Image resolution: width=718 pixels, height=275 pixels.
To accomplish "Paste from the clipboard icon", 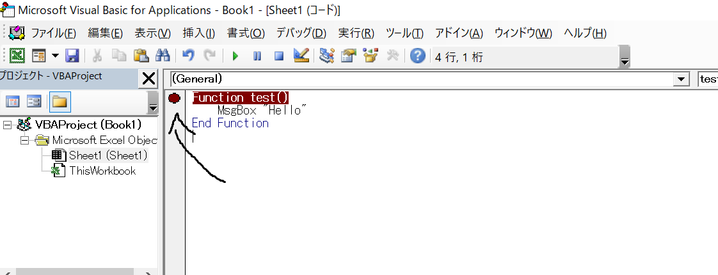I will pos(141,56).
